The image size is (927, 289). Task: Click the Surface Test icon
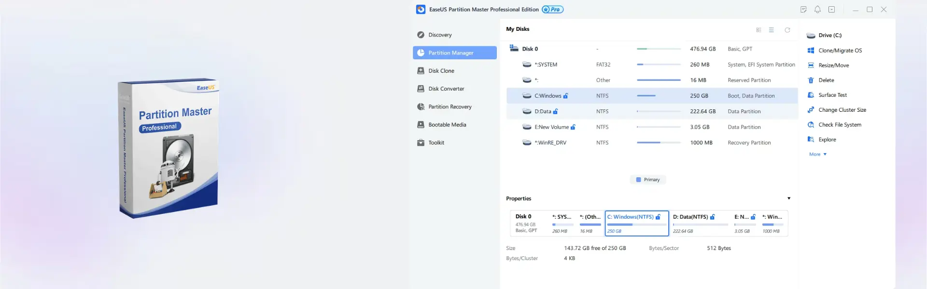point(811,95)
